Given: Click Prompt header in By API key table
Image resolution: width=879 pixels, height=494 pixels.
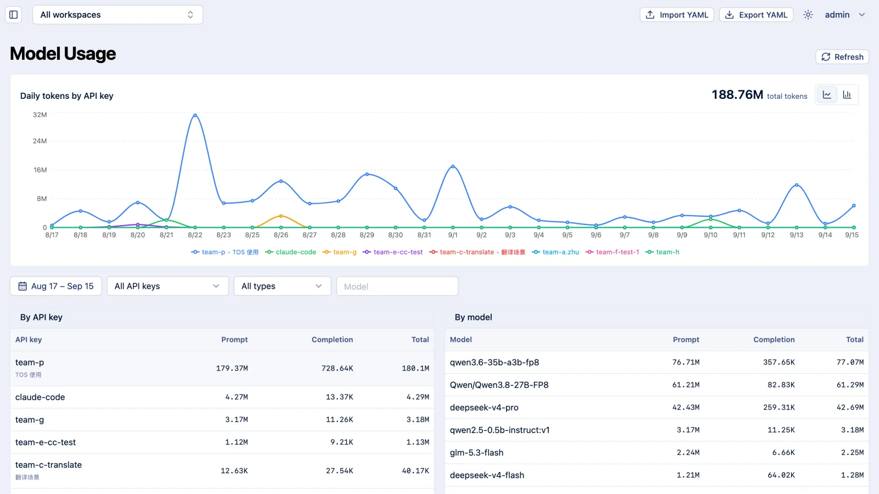Looking at the screenshot, I should click(235, 340).
